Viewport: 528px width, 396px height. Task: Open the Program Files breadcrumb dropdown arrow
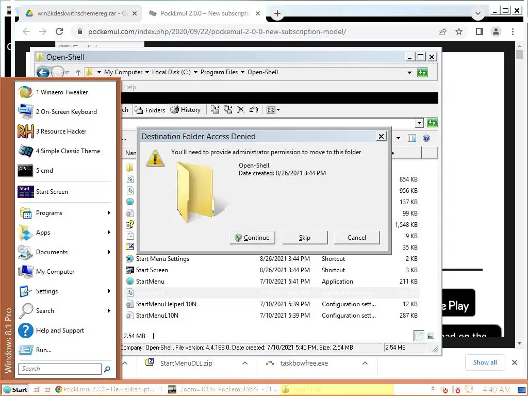click(242, 72)
